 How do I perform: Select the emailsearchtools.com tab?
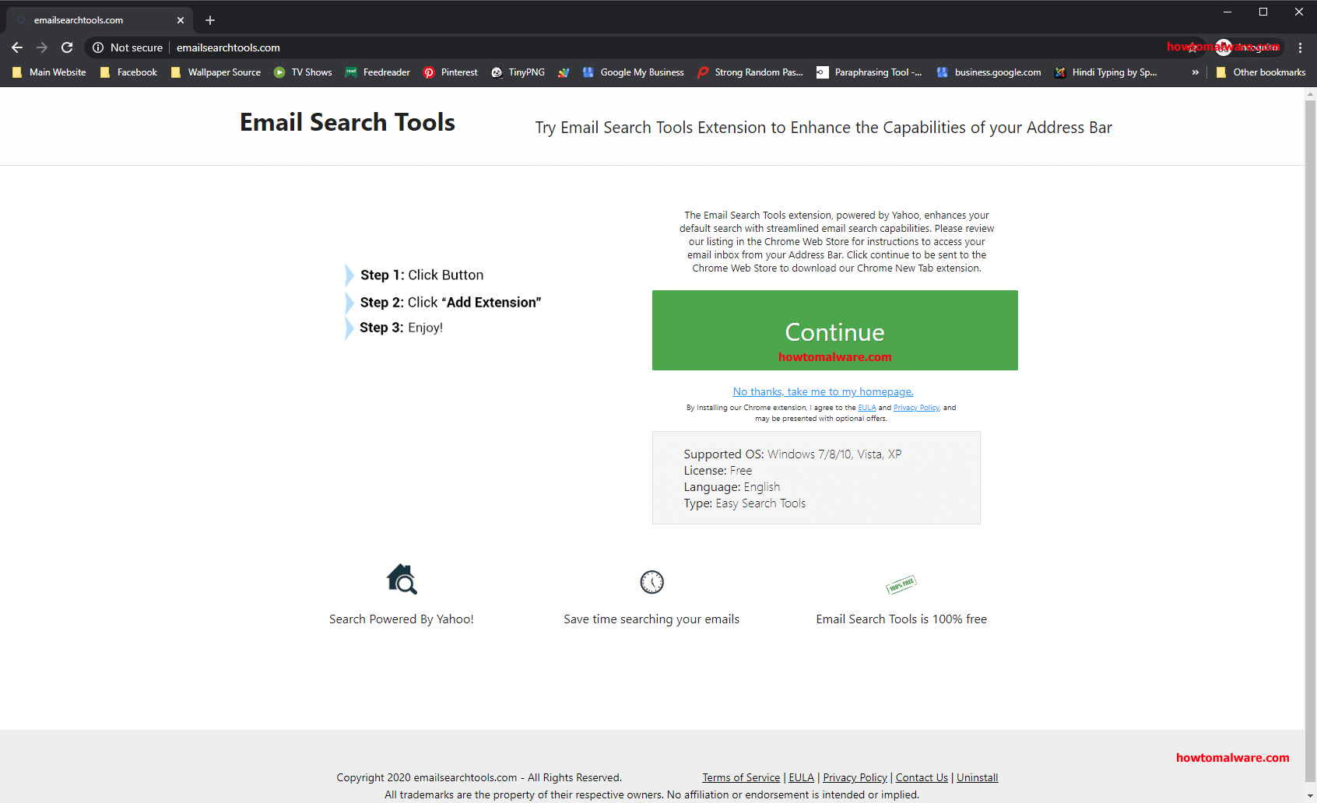(98, 20)
